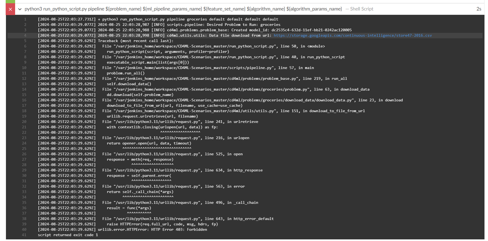Click "Traceback (most recent call last):" text
Image resolution: width=488 pixels, height=241 pixels.
135,41
